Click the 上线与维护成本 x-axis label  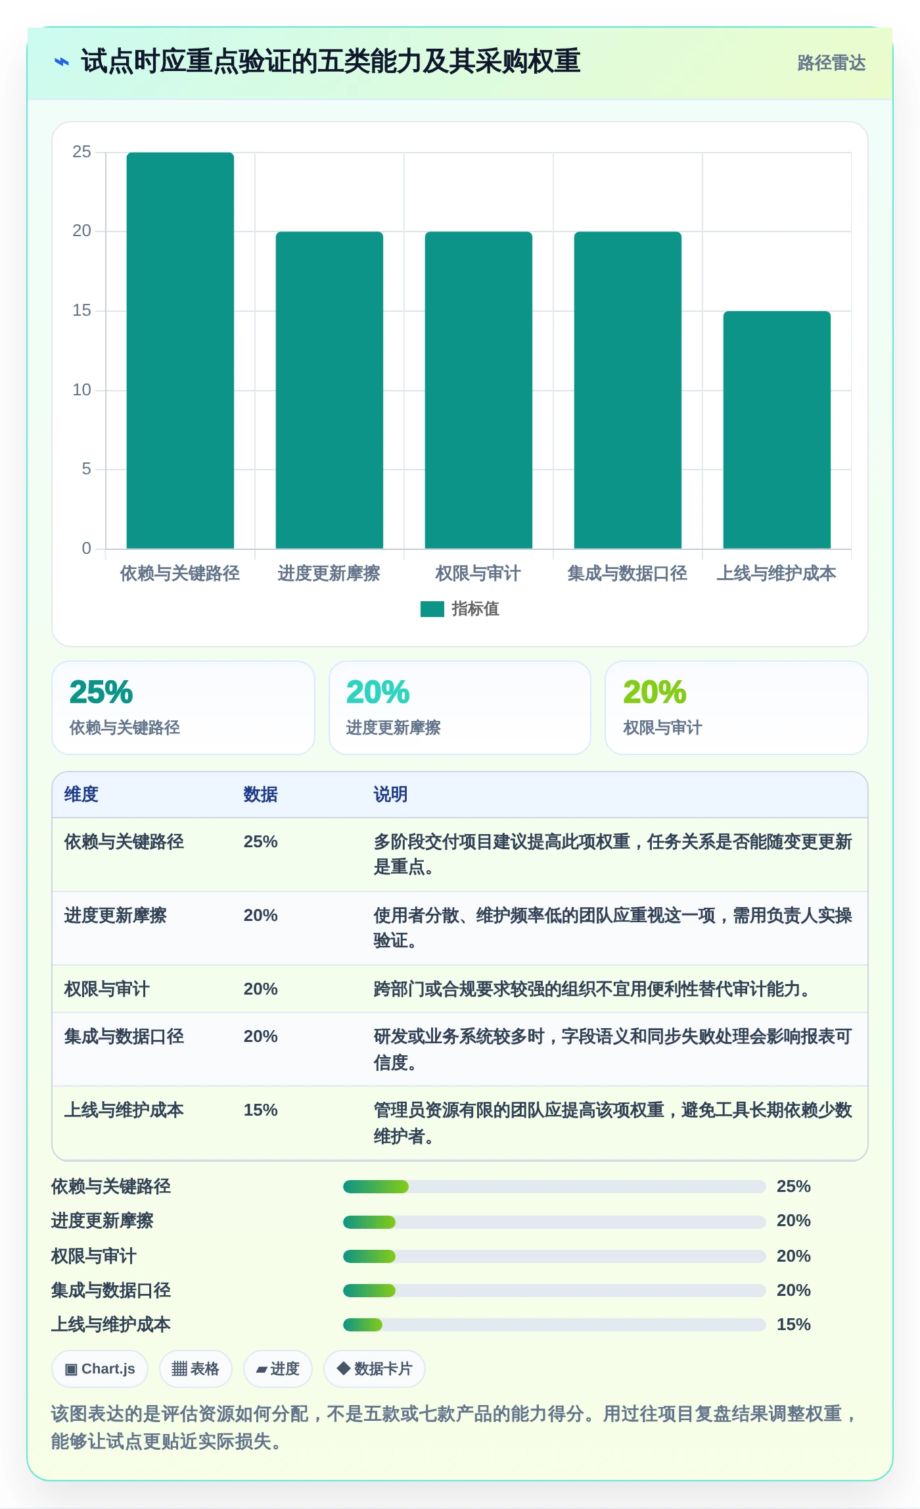tap(777, 574)
